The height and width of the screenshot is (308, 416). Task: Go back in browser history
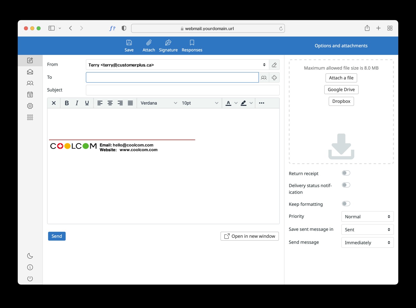(70, 28)
